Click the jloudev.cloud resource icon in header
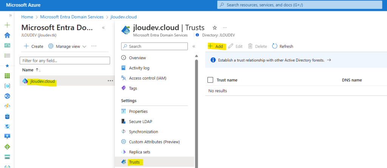Image resolution: width=387 pixels, height=168 pixels. tap(126, 30)
